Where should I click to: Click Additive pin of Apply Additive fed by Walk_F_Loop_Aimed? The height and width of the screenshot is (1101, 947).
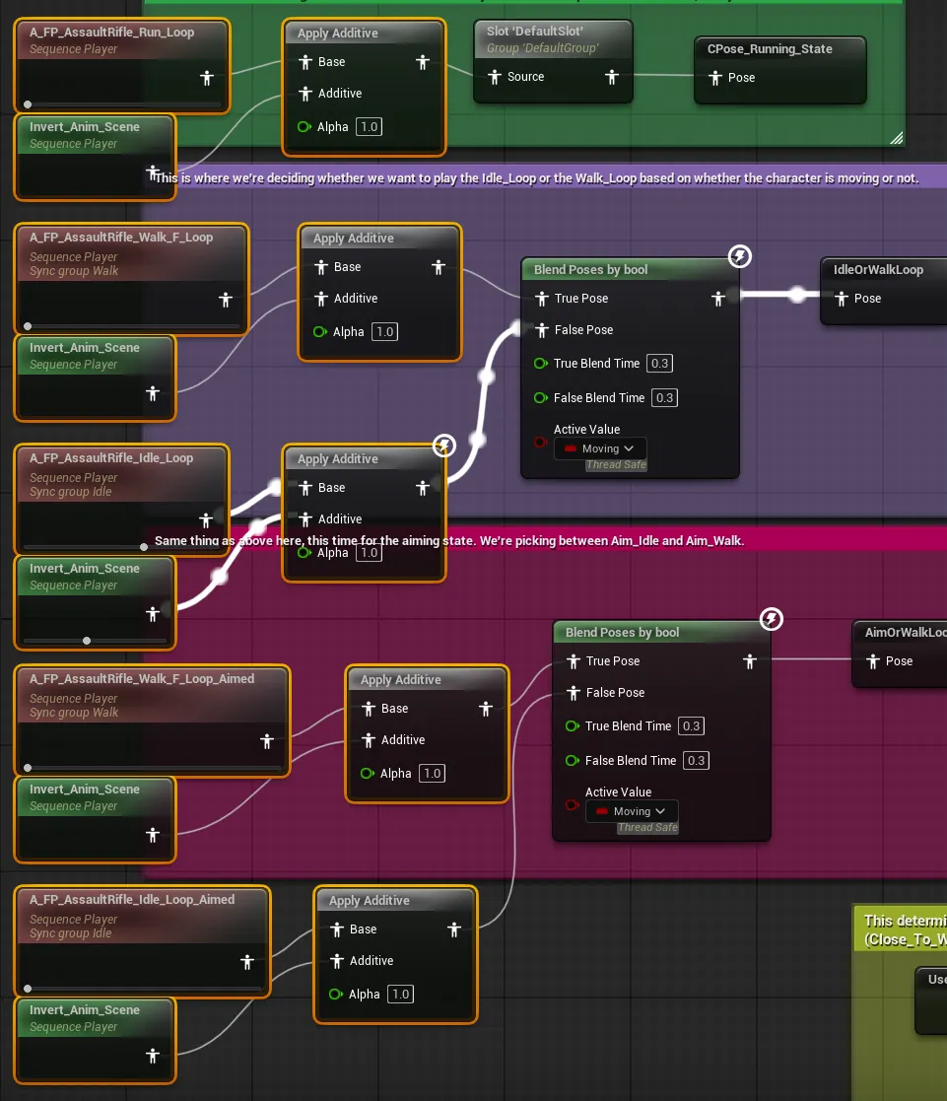[x=368, y=740]
